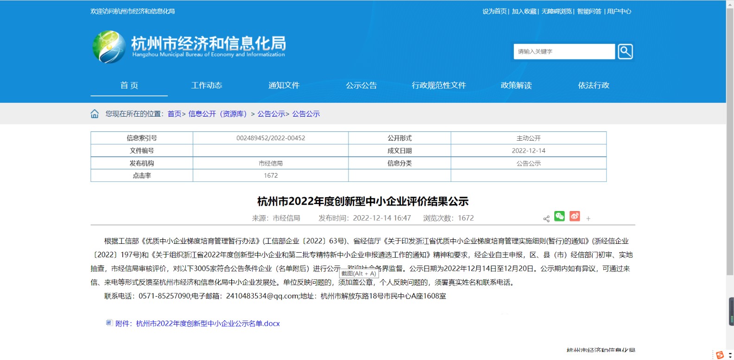Click the 截图(Alt + A) tooltip

359,273
